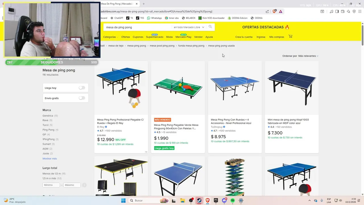Click Crea tu cuenta link

[244, 37]
